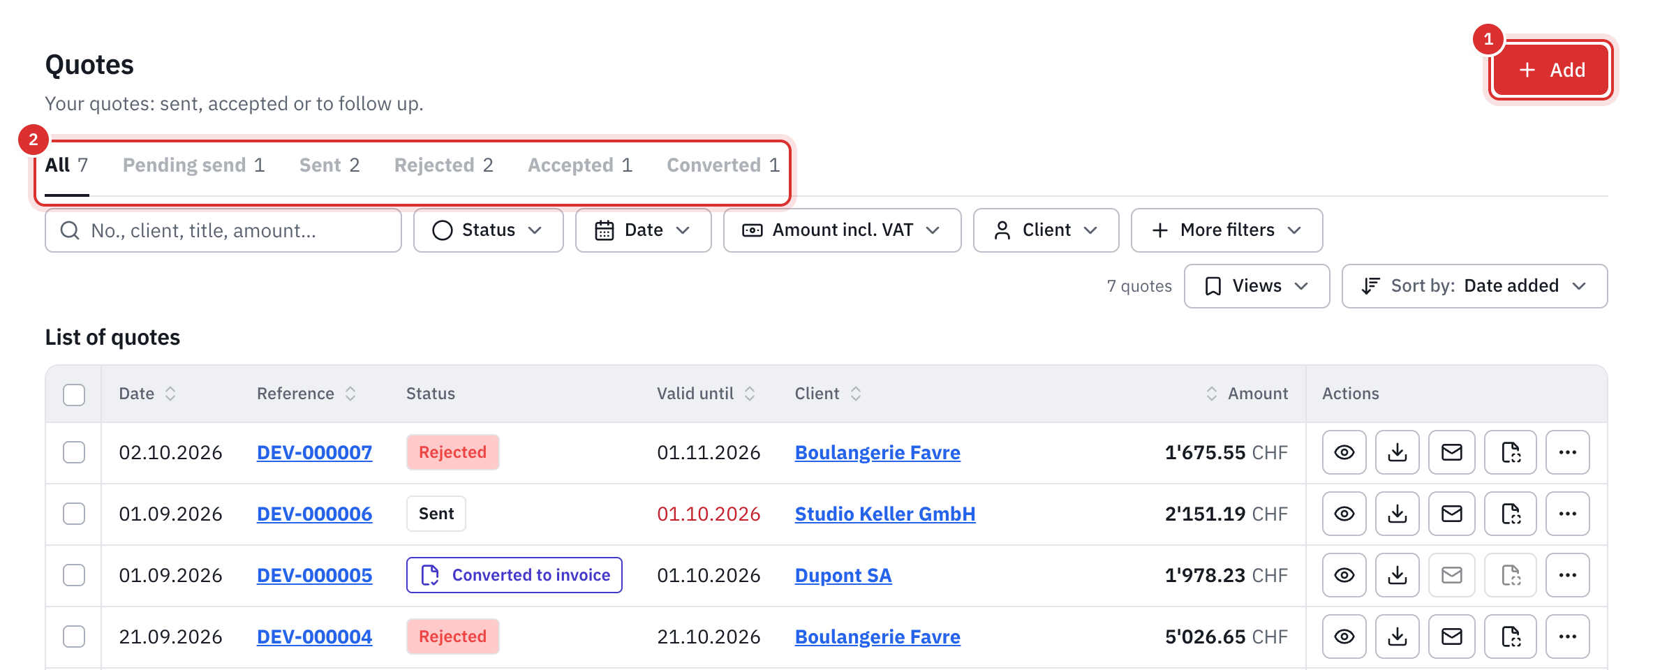Viewport: 1653px width, 670px height.
Task: Open Amount incl. VAT filter
Action: coord(842,230)
